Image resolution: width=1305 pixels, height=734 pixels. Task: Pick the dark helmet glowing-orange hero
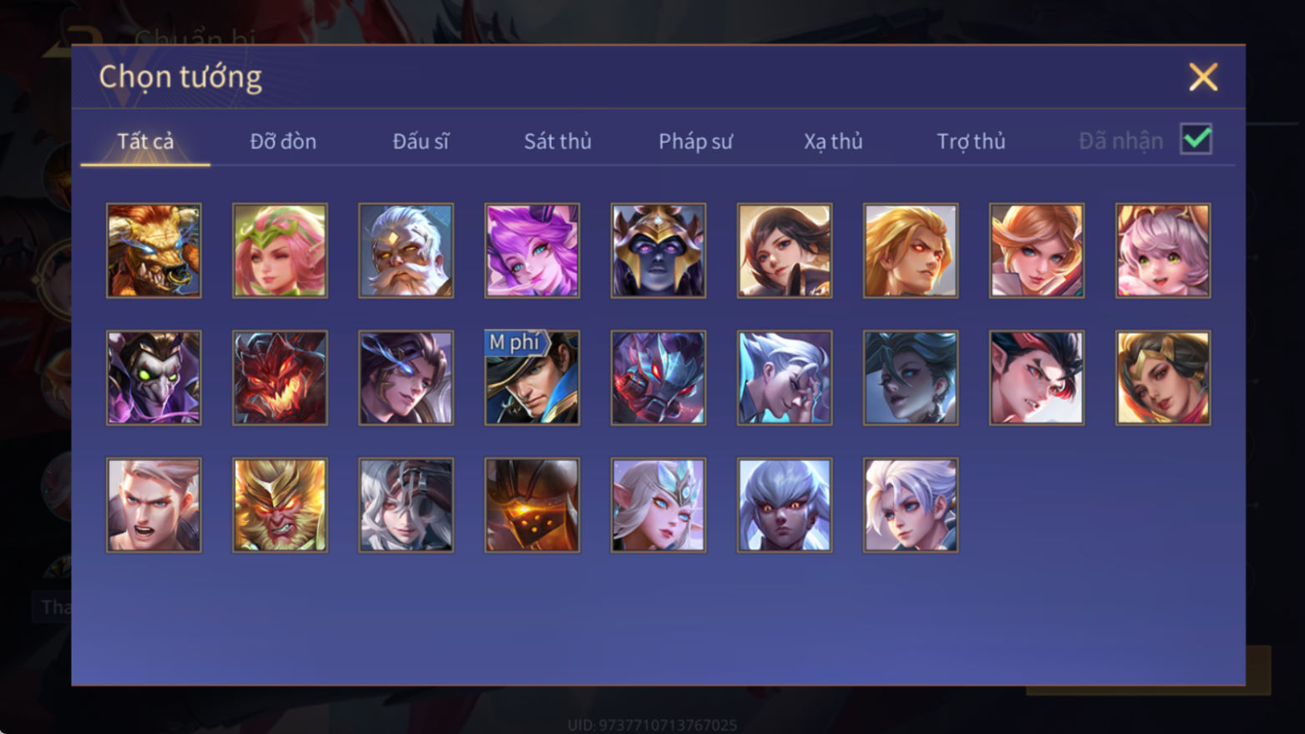[532, 504]
